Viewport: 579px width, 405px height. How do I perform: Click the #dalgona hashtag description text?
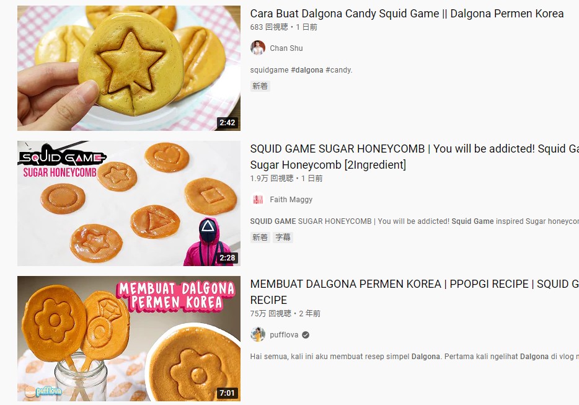pyautogui.click(x=307, y=70)
